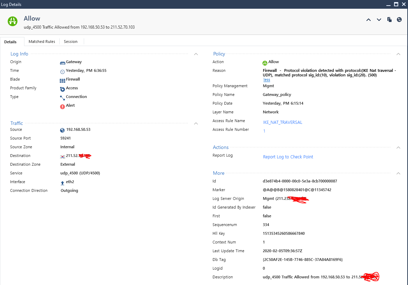Click the Connection type icon

[62, 97]
